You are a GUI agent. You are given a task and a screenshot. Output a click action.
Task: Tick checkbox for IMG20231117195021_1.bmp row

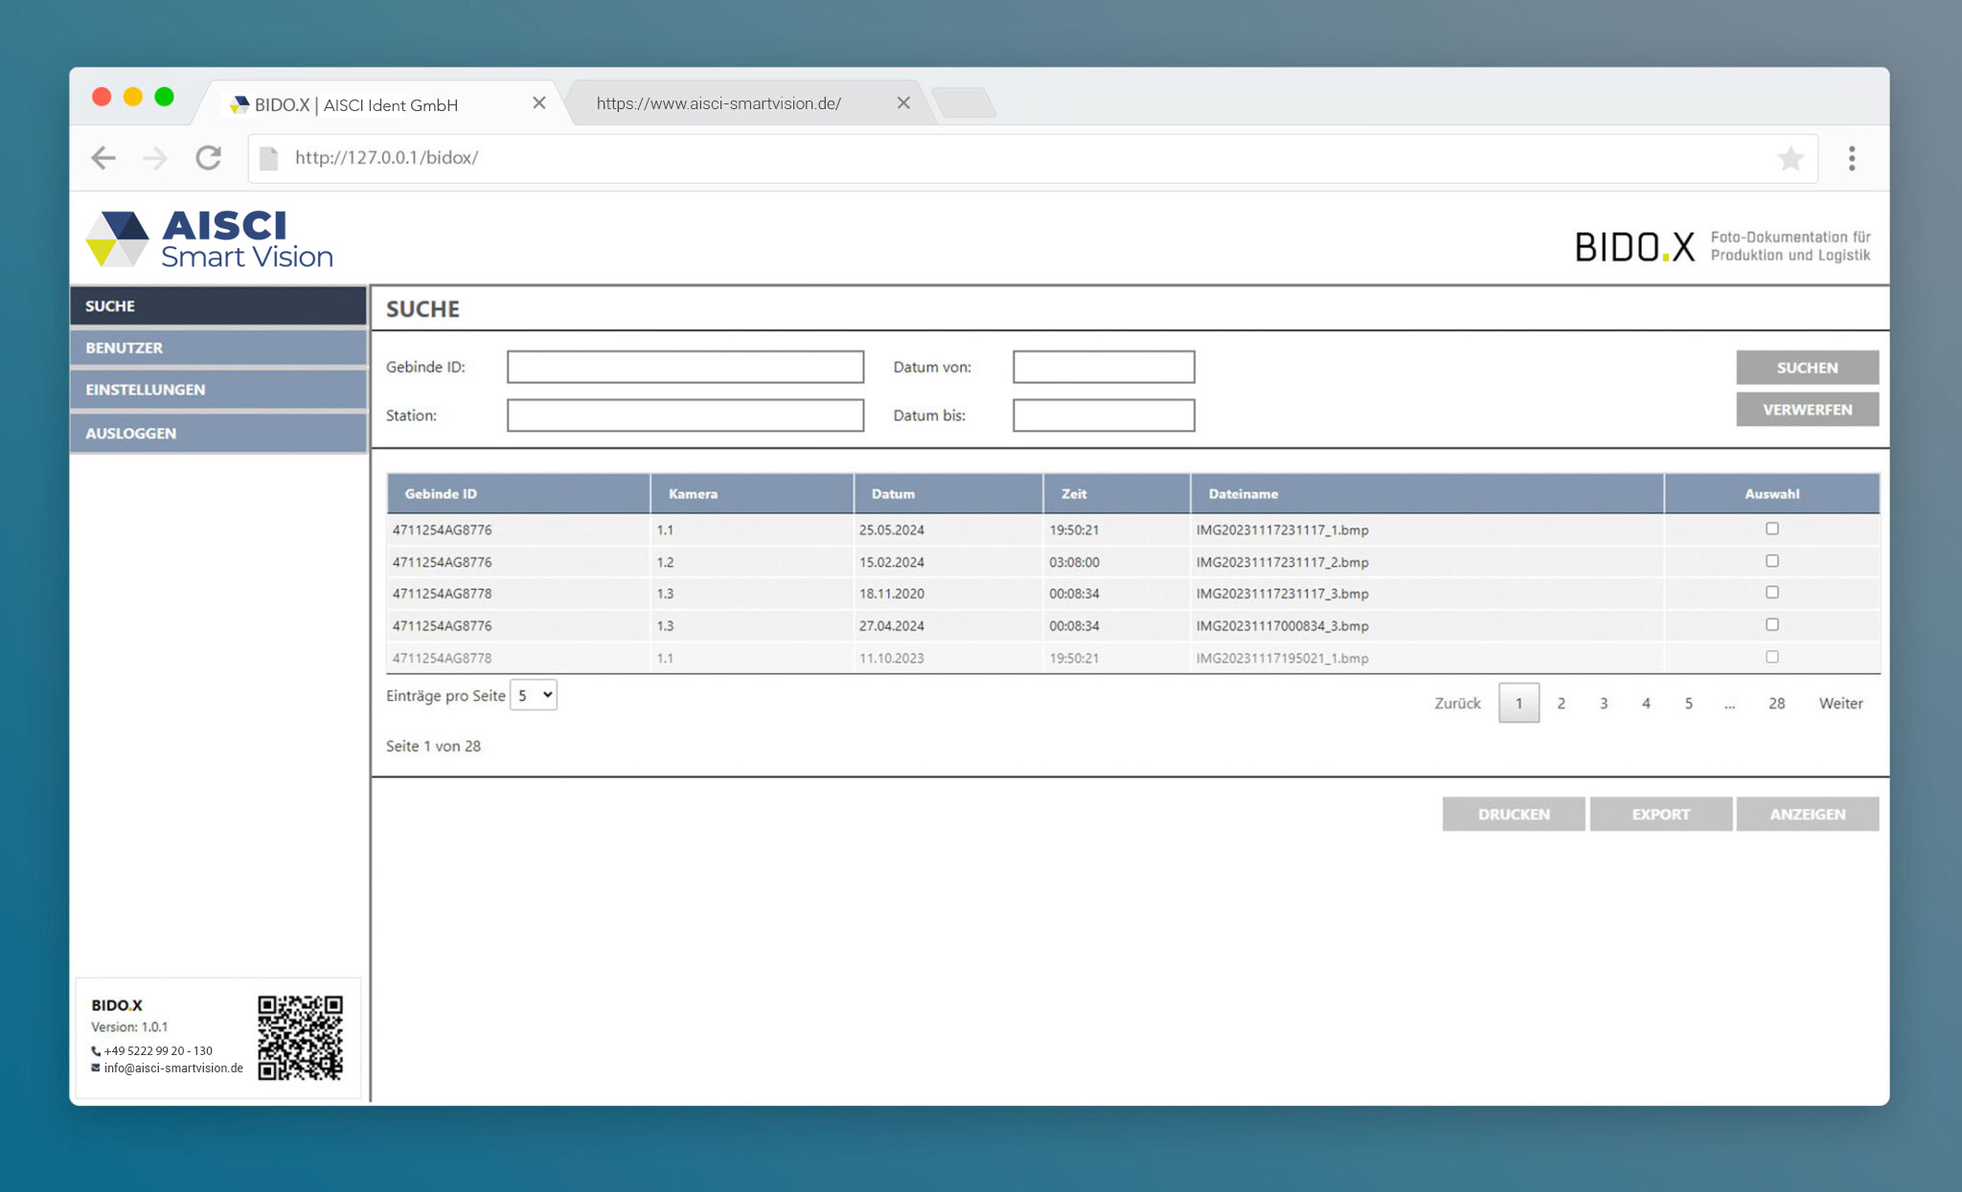[1771, 657]
